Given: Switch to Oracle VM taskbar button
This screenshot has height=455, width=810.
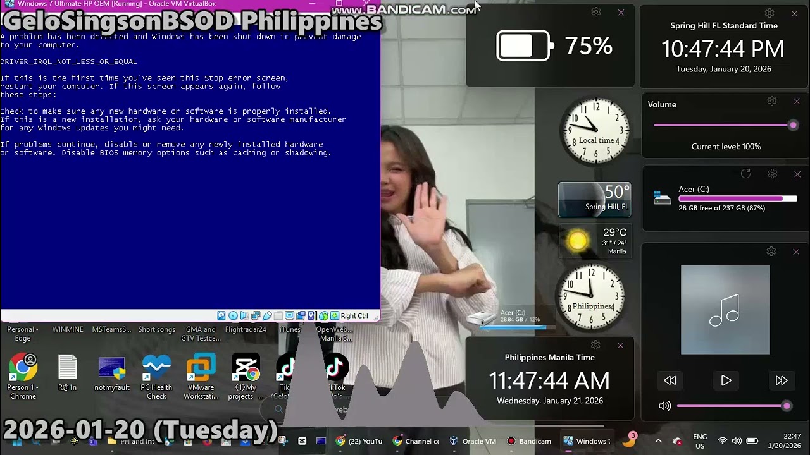Looking at the screenshot, I should pos(471,441).
